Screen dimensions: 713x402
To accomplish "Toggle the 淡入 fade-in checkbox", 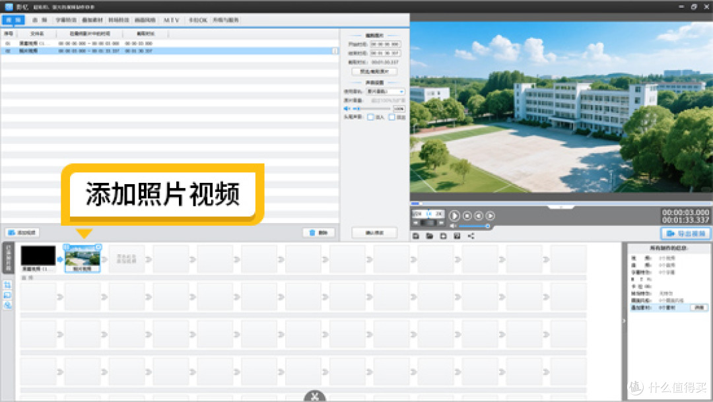I will 370,117.
